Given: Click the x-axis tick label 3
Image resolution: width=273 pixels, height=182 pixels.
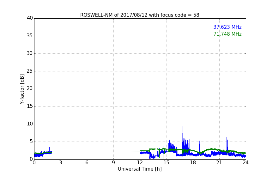Looking at the screenshot, I should pos(61,163).
